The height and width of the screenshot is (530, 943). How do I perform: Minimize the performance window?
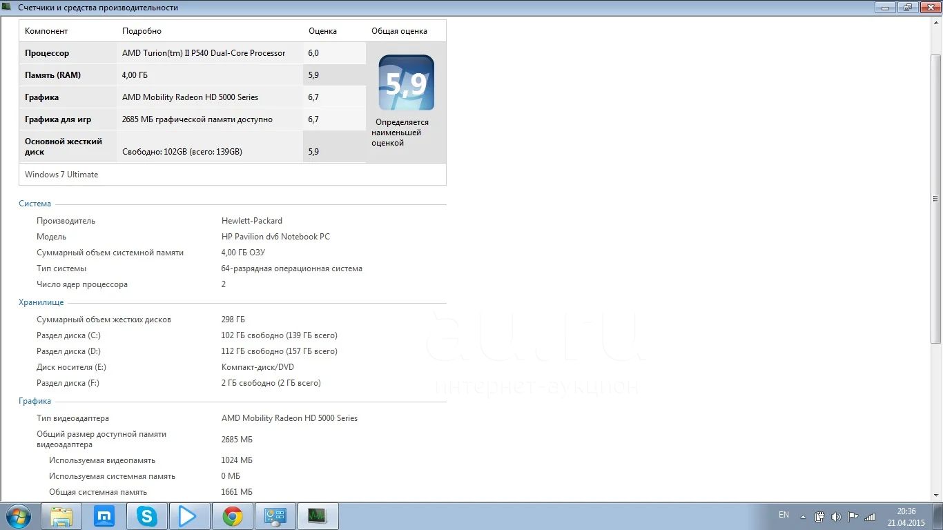coord(884,7)
